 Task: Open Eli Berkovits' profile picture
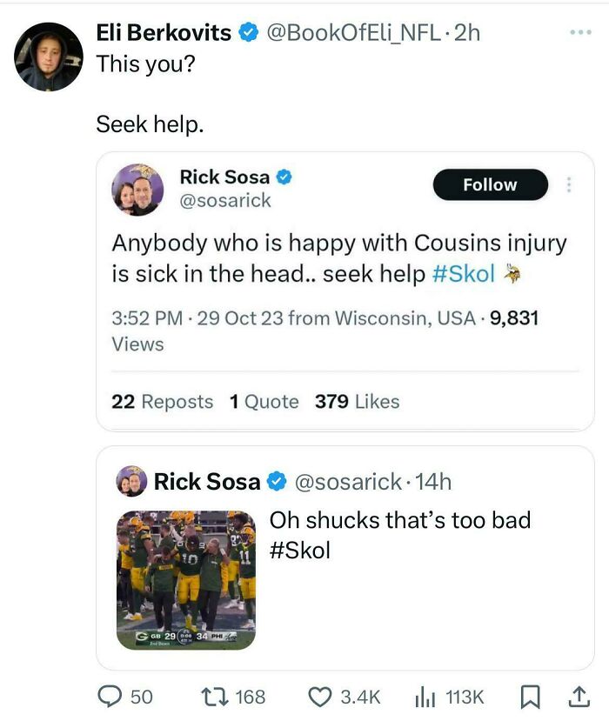click(x=49, y=56)
